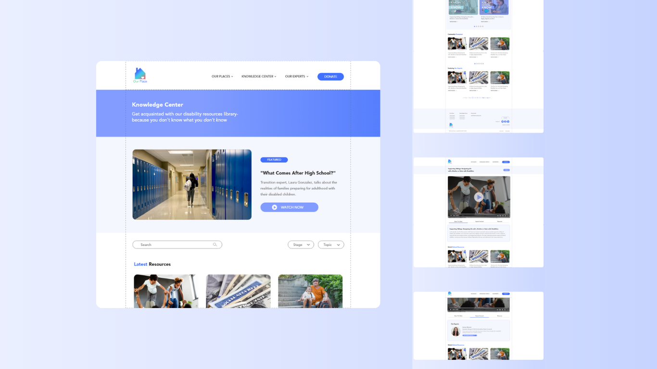This screenshot has width=657, height=369.
Task: Click the play overlay on the bottom mockup video
Action: point(479,303)
